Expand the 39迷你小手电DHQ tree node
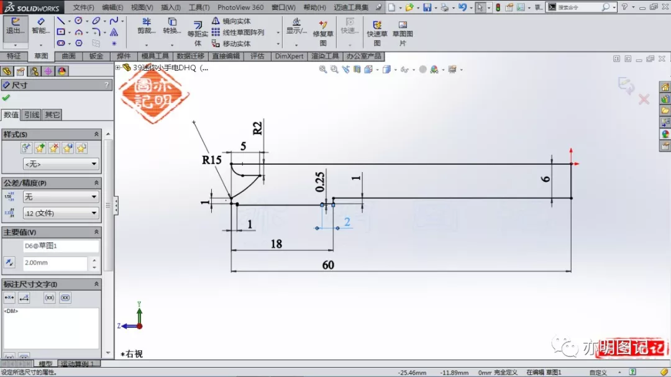Screen dimensions: 671x377 pos(117,67)
